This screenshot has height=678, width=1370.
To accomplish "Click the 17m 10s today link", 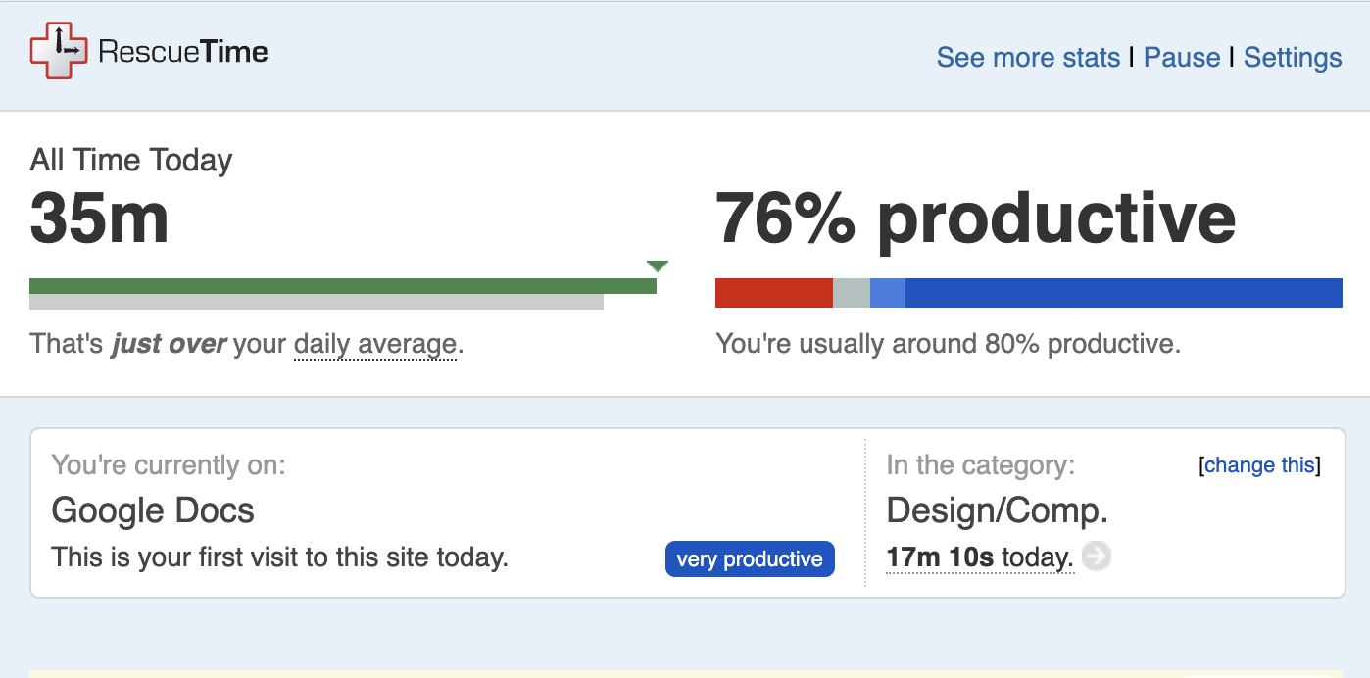I will [x=980, y=557].
